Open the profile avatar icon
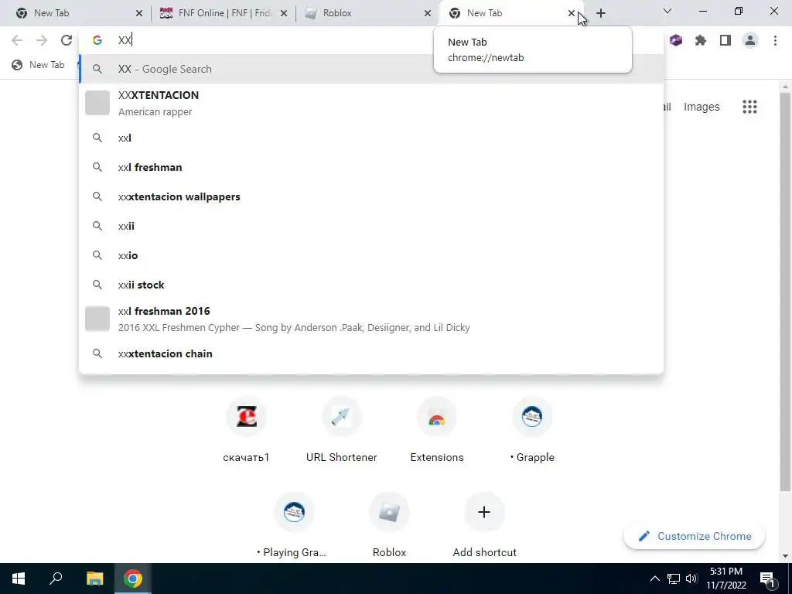Viewport: 792px width, 594px height. pyautogui.click(x=750, y=40)
